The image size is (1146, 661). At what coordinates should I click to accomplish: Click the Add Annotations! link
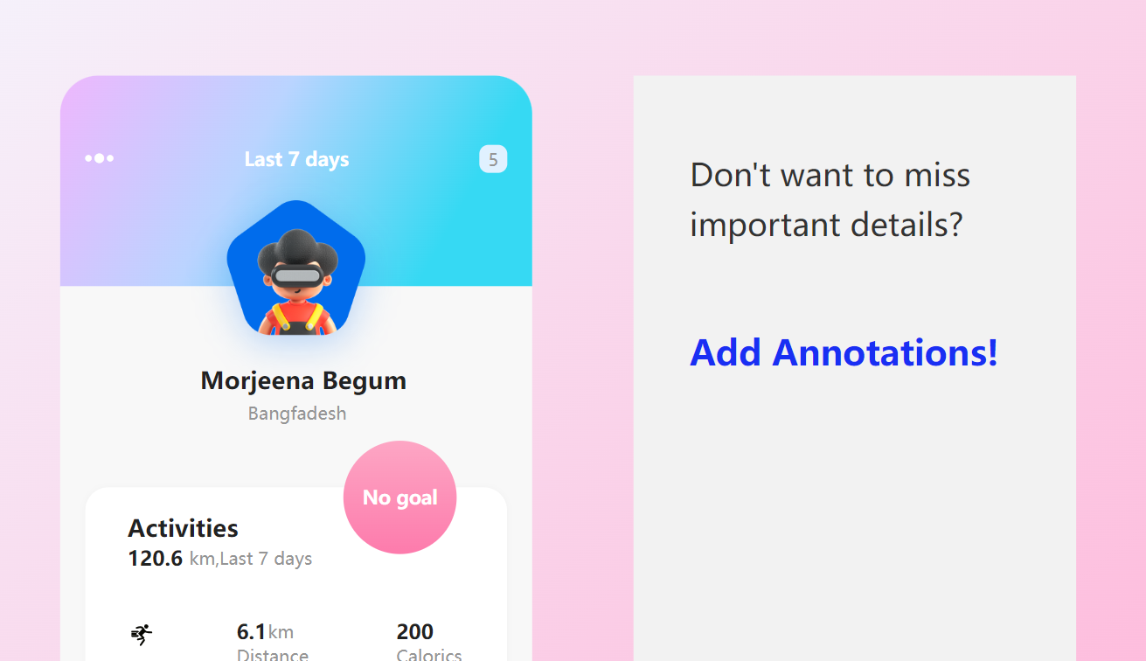tap(844, 352)
